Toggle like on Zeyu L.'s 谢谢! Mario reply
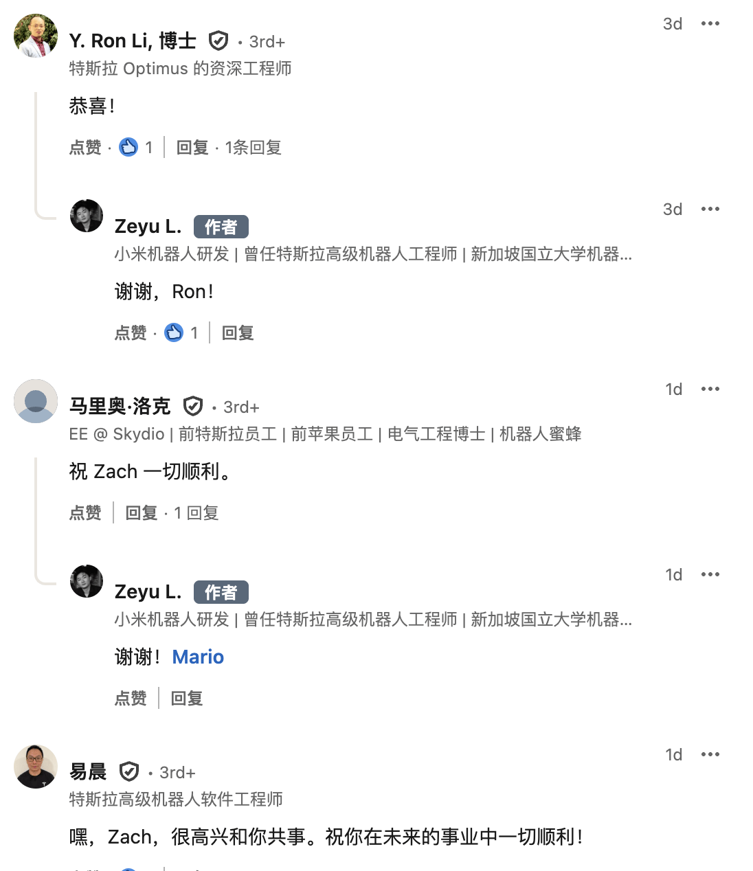Screen dimensions: 753x871 pos(130,698)
